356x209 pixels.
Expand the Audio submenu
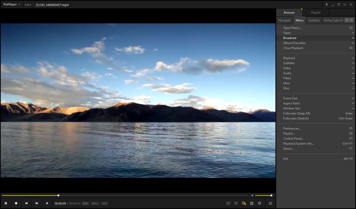[x=316, y=73]
